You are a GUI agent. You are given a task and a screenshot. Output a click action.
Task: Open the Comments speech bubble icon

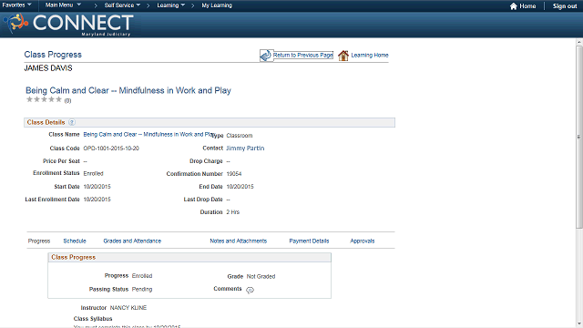250,290
